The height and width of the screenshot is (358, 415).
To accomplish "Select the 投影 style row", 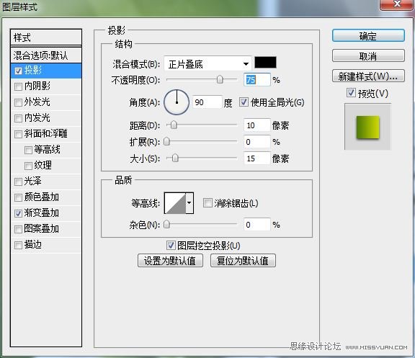I will click(x=46, y=71).
